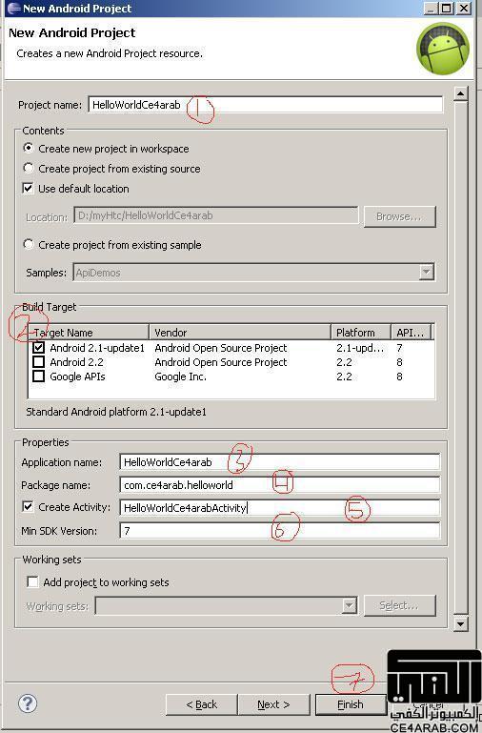Image resolution: width=482 pixels, height=733 pixels.
Task: Toggle the Create Activity checkbox
Action: (x=28, y=506)
